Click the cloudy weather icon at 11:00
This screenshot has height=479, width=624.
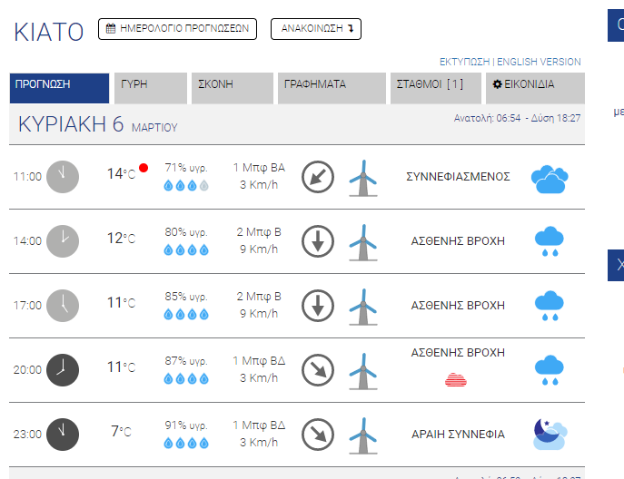[x=550, y=178]
